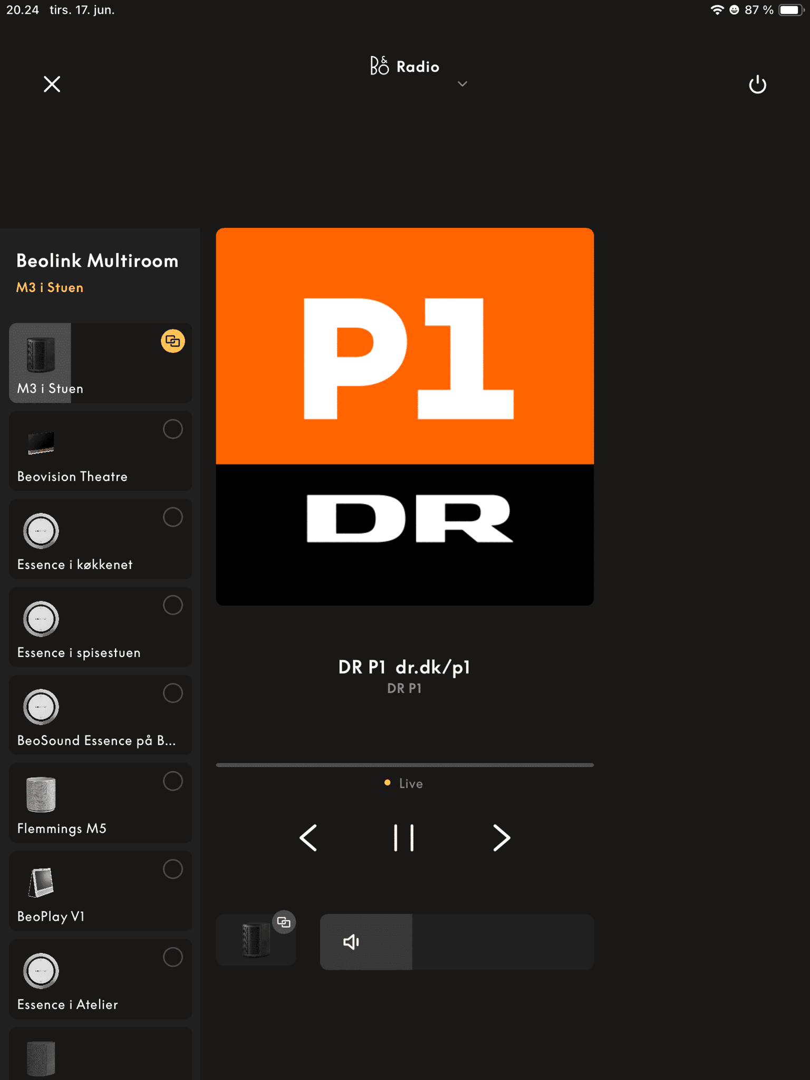Click the BeoPlay V1 label
The height and width of the screenshot is (1080, 810).
click(x=51, y=917)
